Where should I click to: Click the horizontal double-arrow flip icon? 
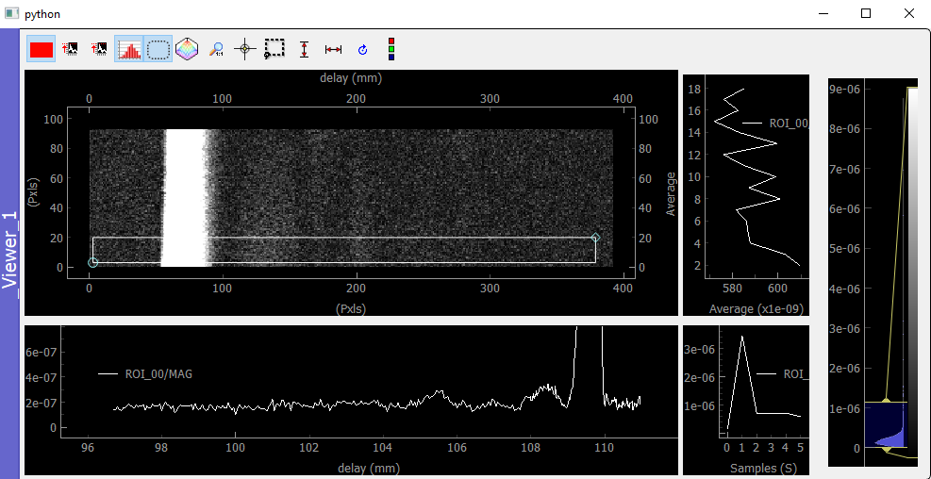click(334, 50)
